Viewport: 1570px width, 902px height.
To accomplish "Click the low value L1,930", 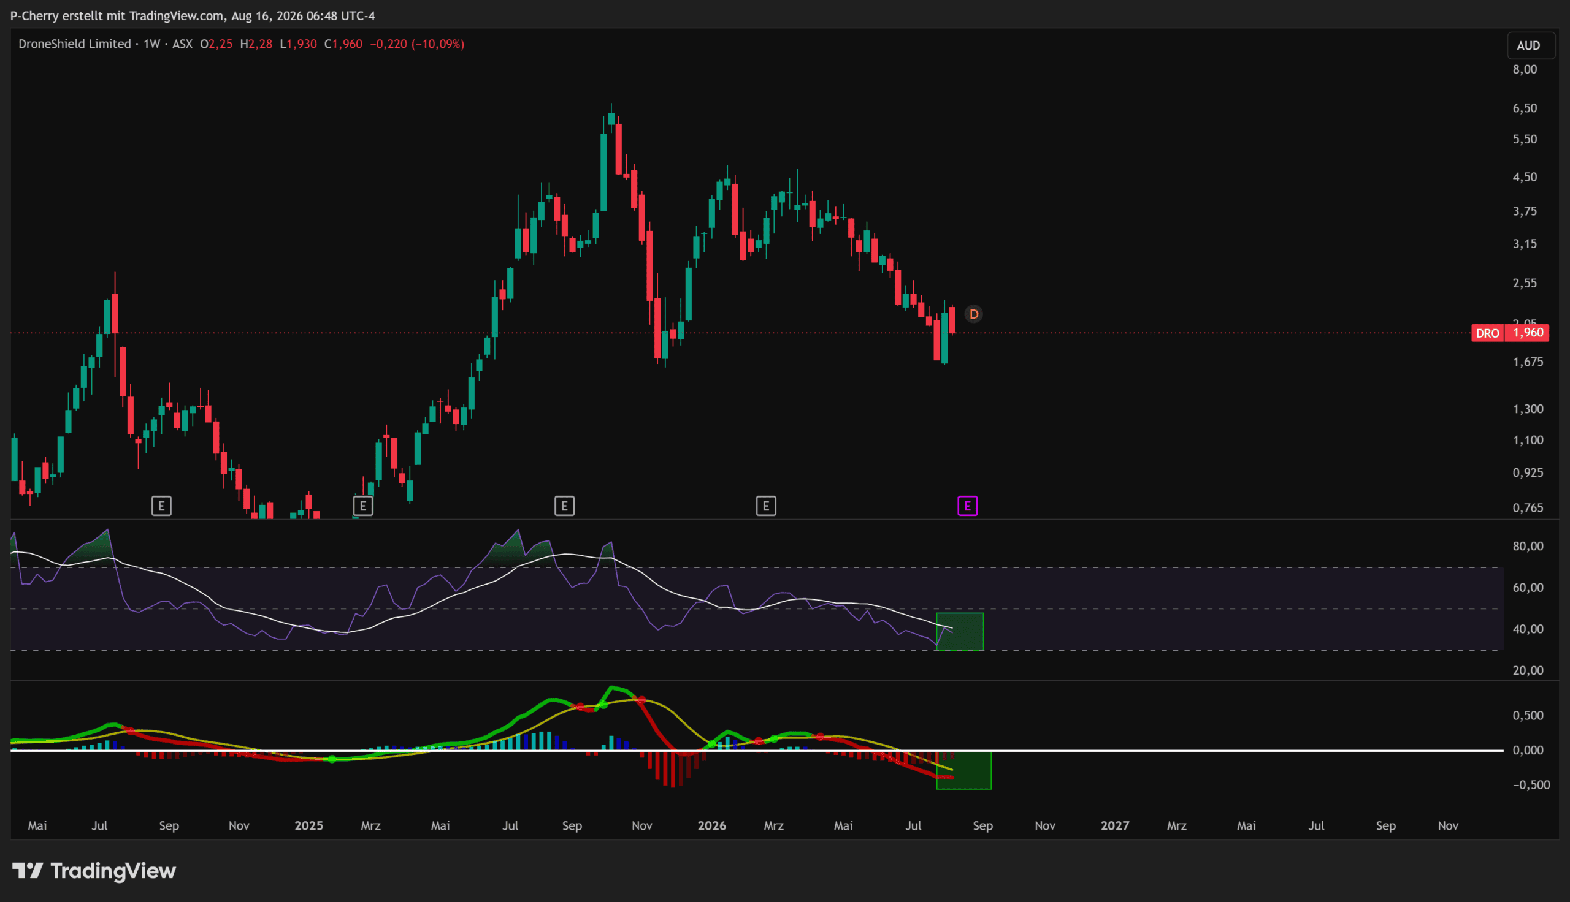I will [298, 44].
